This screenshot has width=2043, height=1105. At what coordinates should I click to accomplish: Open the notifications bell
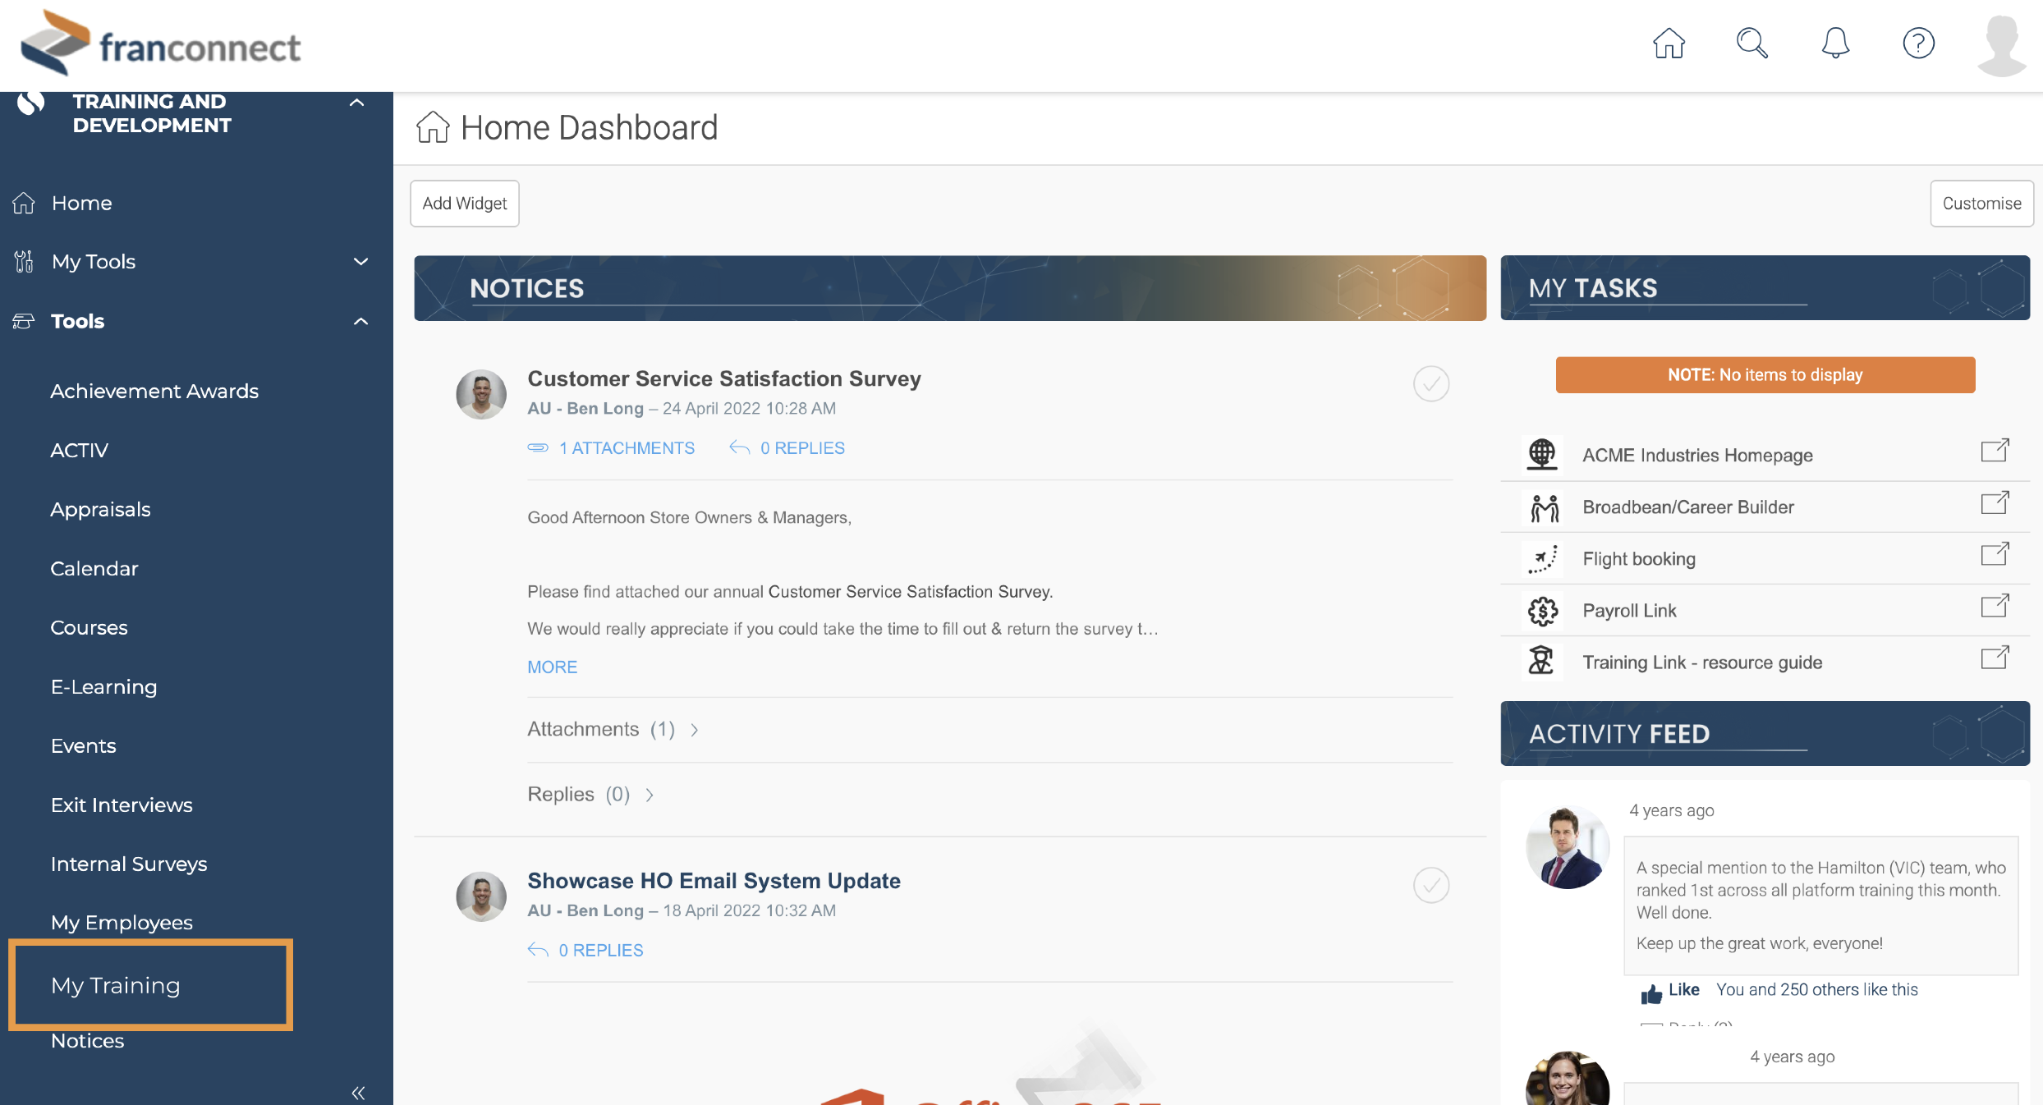coord(1835,44)
